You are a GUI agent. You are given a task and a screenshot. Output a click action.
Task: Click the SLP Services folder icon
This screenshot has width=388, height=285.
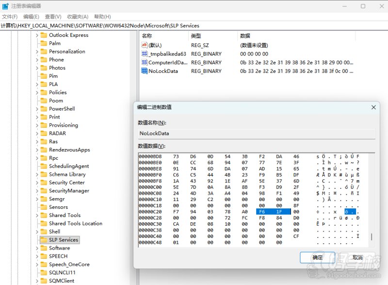[x=44, y=240]
